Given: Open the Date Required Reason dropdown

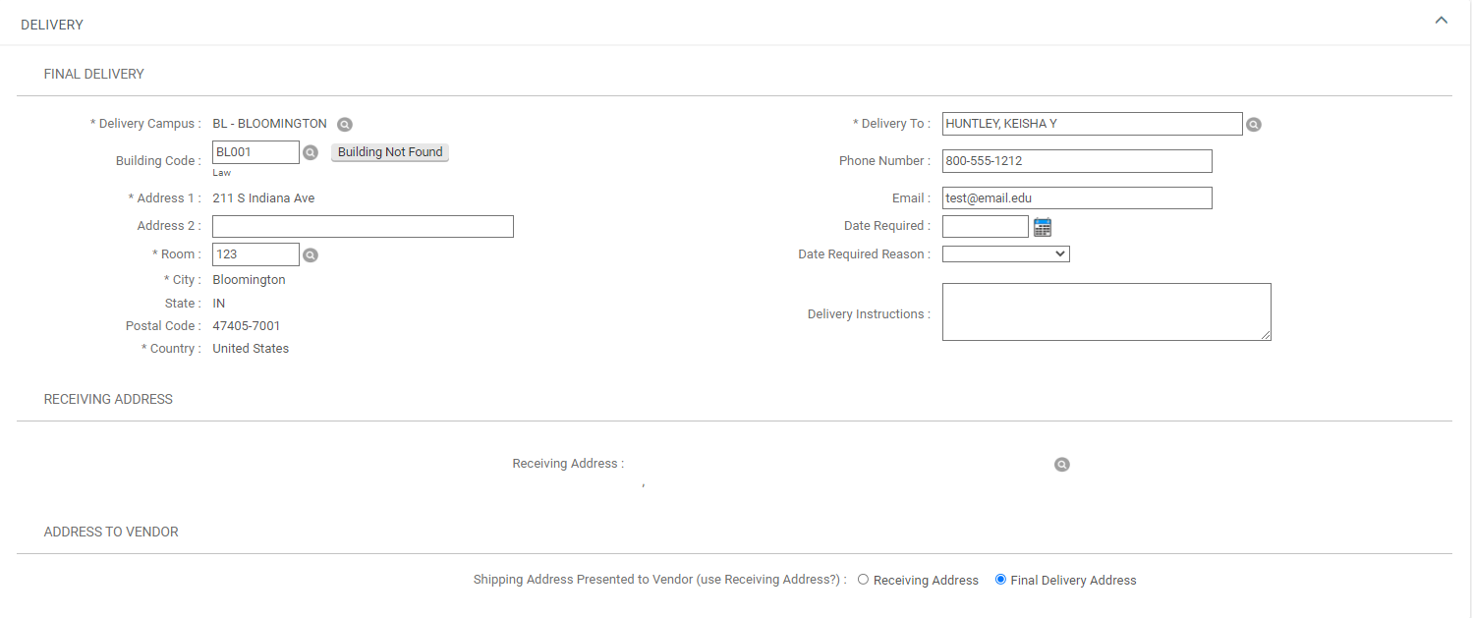Looking at the screenshot, I should pos(1005,253).
